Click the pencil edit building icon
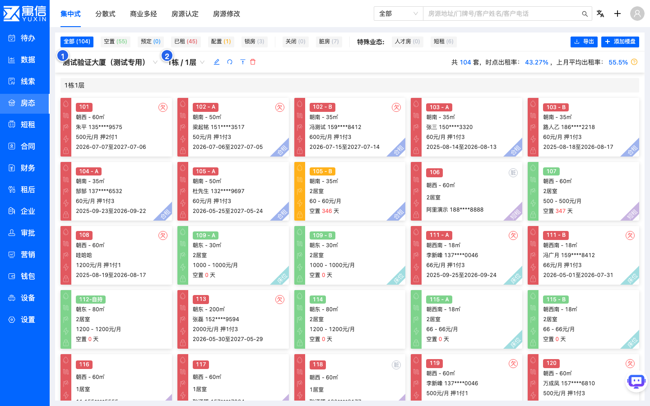The height and width of the screenshot is (406, 650). click(x=217, y=62)
